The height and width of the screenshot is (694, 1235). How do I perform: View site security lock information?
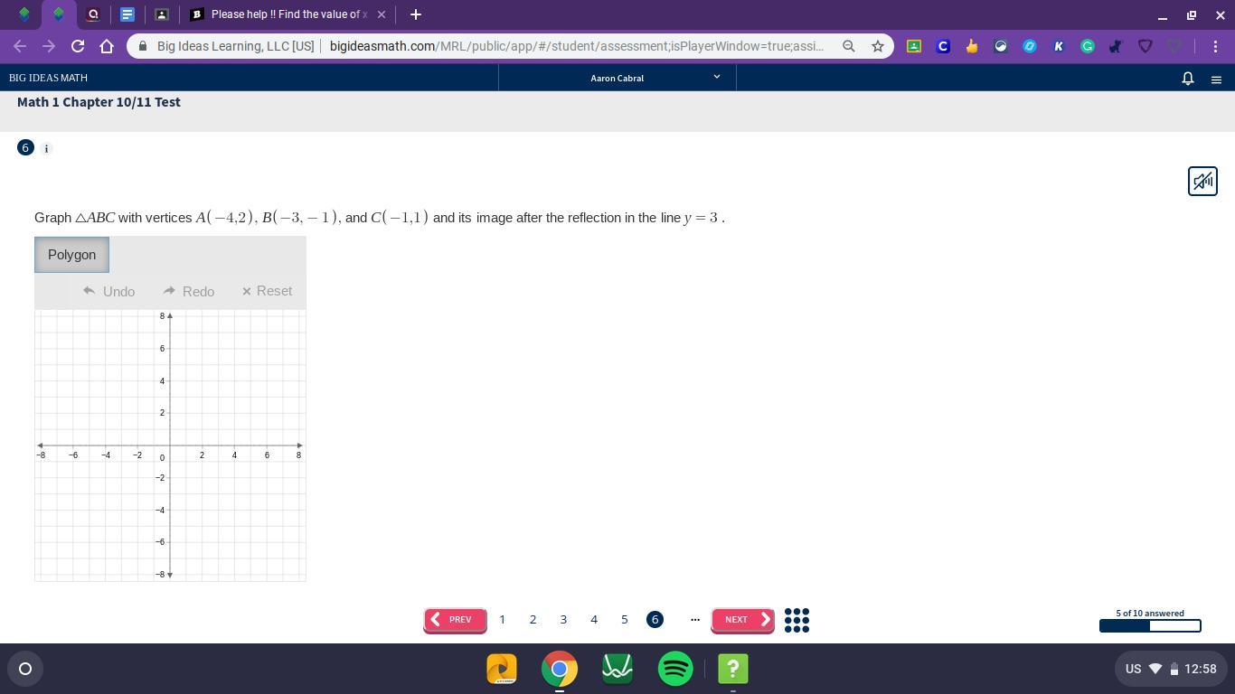tap(143, 46)
